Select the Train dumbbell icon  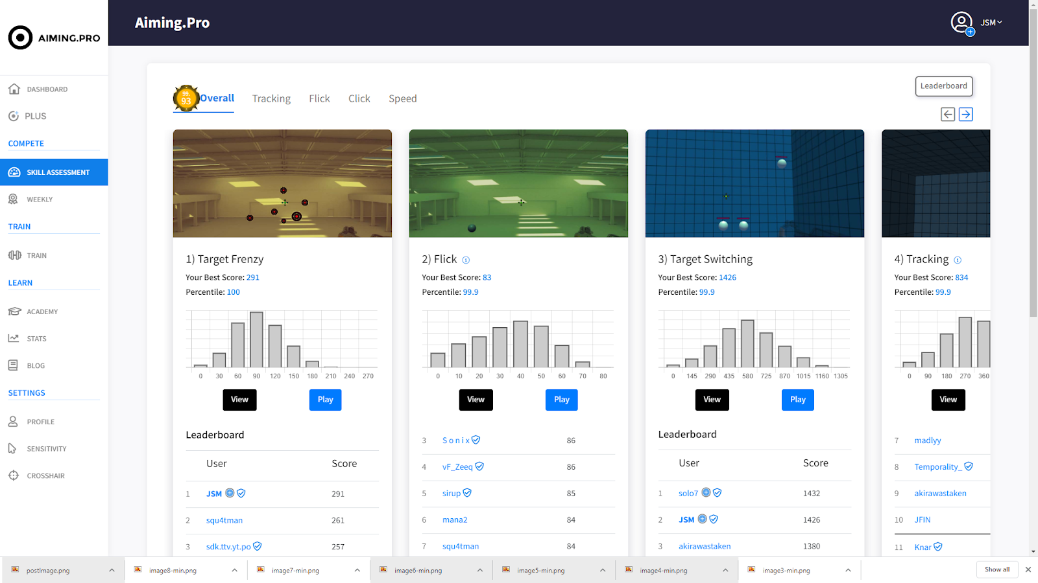[x=14, y=255]
